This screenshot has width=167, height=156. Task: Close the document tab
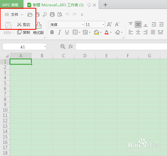click(x=94, y=5)
